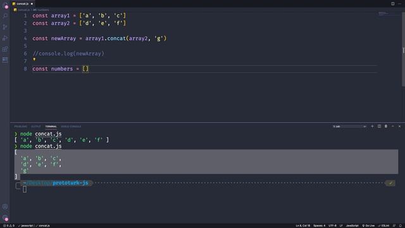This screenshot has height=228, width=405.
Task: Open the Source Control view
Action: click(x=5, y=27)
